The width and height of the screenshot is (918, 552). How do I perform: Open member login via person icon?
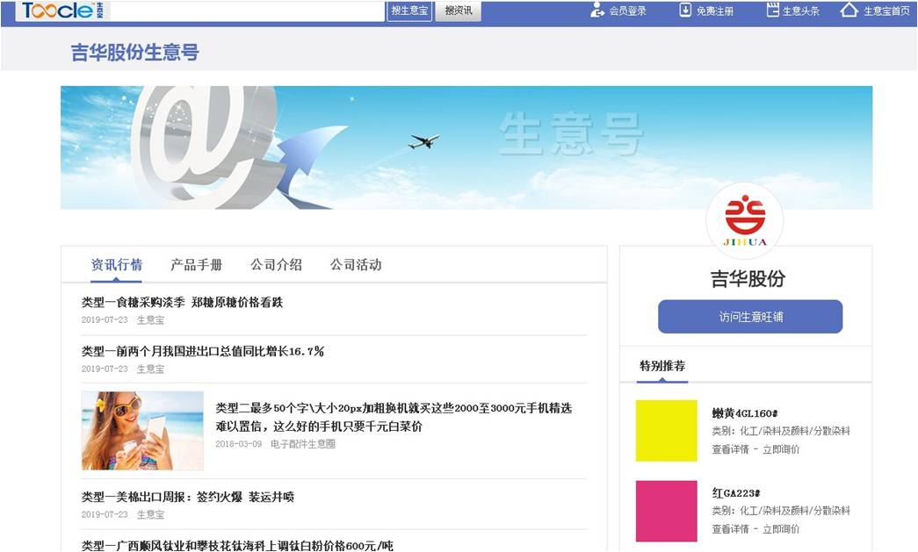(596, 10)
